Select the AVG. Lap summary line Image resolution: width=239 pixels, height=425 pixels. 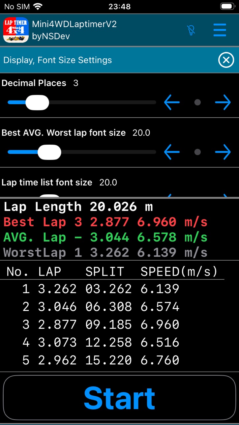105,237
